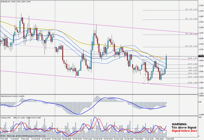
Task: Click the 'Trix above Signal' message
Action: [x=184, y=128]
